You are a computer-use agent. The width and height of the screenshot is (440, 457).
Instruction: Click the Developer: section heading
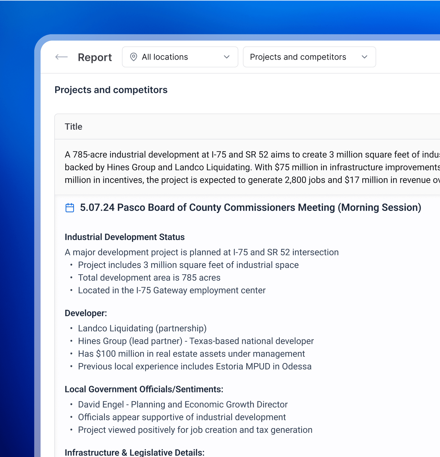[x=86, y=313]
